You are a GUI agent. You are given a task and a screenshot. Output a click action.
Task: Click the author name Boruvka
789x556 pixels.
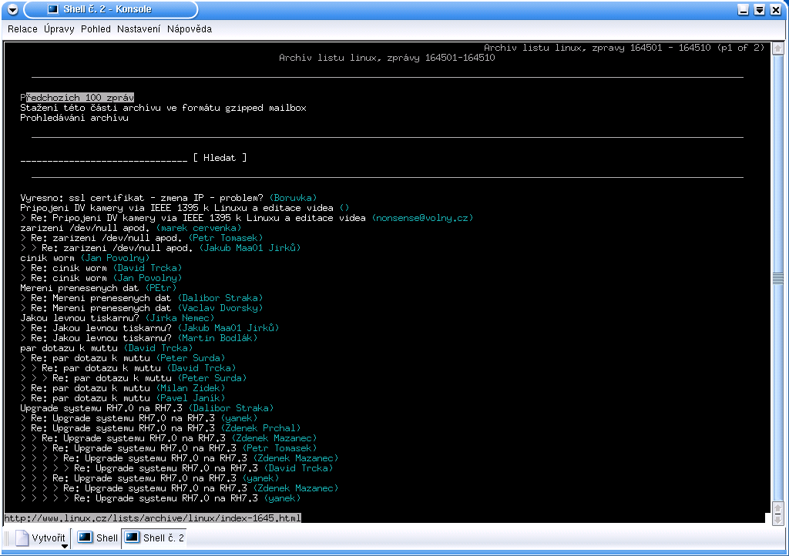point(293,198)
